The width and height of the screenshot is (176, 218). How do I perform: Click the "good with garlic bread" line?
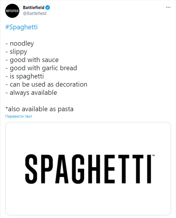[41, 68]
